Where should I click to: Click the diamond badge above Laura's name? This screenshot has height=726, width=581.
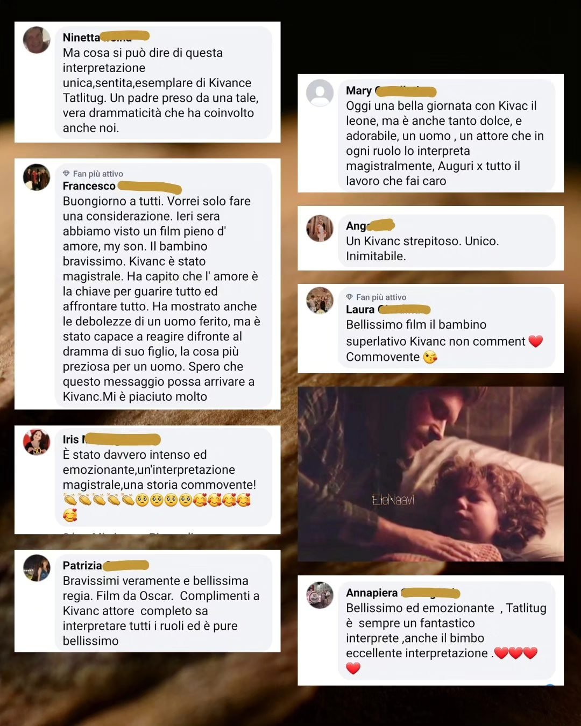click(349, 297)
